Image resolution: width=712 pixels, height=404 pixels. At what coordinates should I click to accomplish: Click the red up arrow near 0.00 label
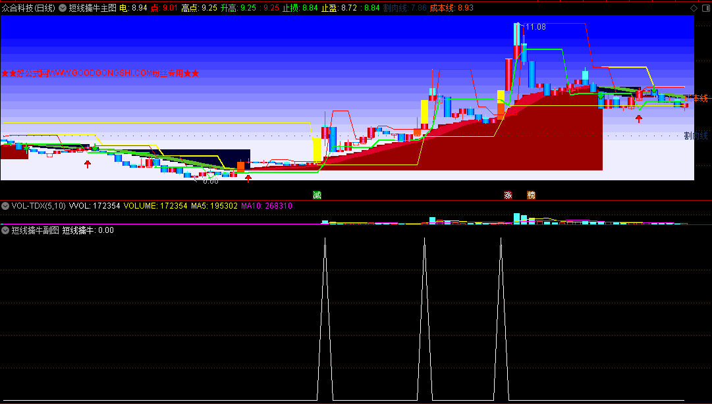pos(248,178)
